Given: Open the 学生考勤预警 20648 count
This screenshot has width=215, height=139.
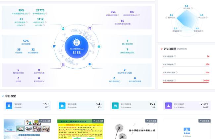Looking at the screenshot, I should point(206,80).
